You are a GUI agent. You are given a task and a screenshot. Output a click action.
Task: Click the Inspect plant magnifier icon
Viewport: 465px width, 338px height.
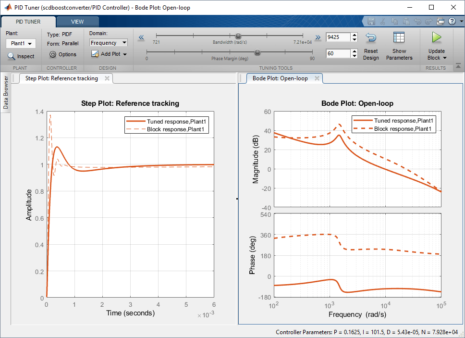11,56
